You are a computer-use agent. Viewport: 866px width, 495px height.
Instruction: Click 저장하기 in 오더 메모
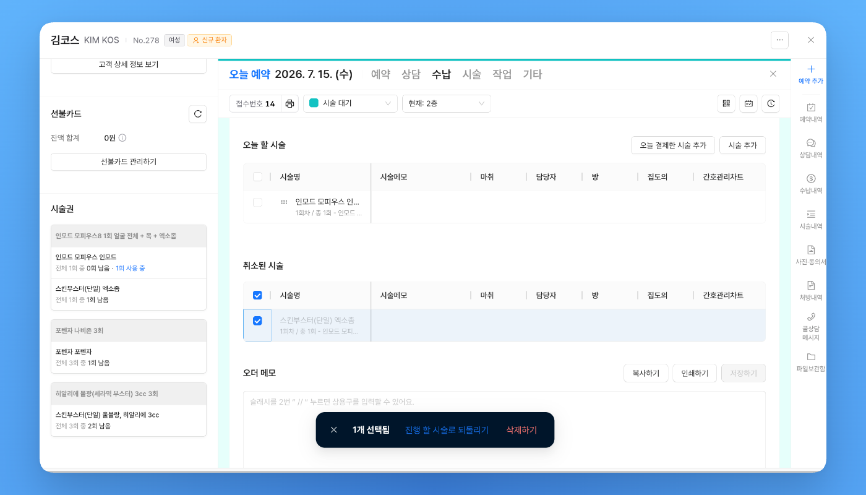pyautogui.click(x=744, y=373)
